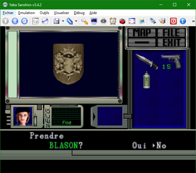Image resolution: width=196 pixels, height=173 pixels.
Task: Toggle fullscreen with the red arrows icon
Action: pos(132,21)
